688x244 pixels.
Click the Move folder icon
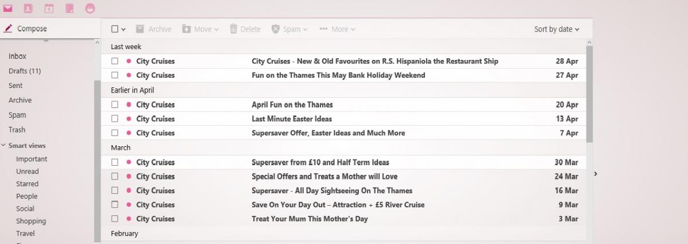(x=186, y=29)
